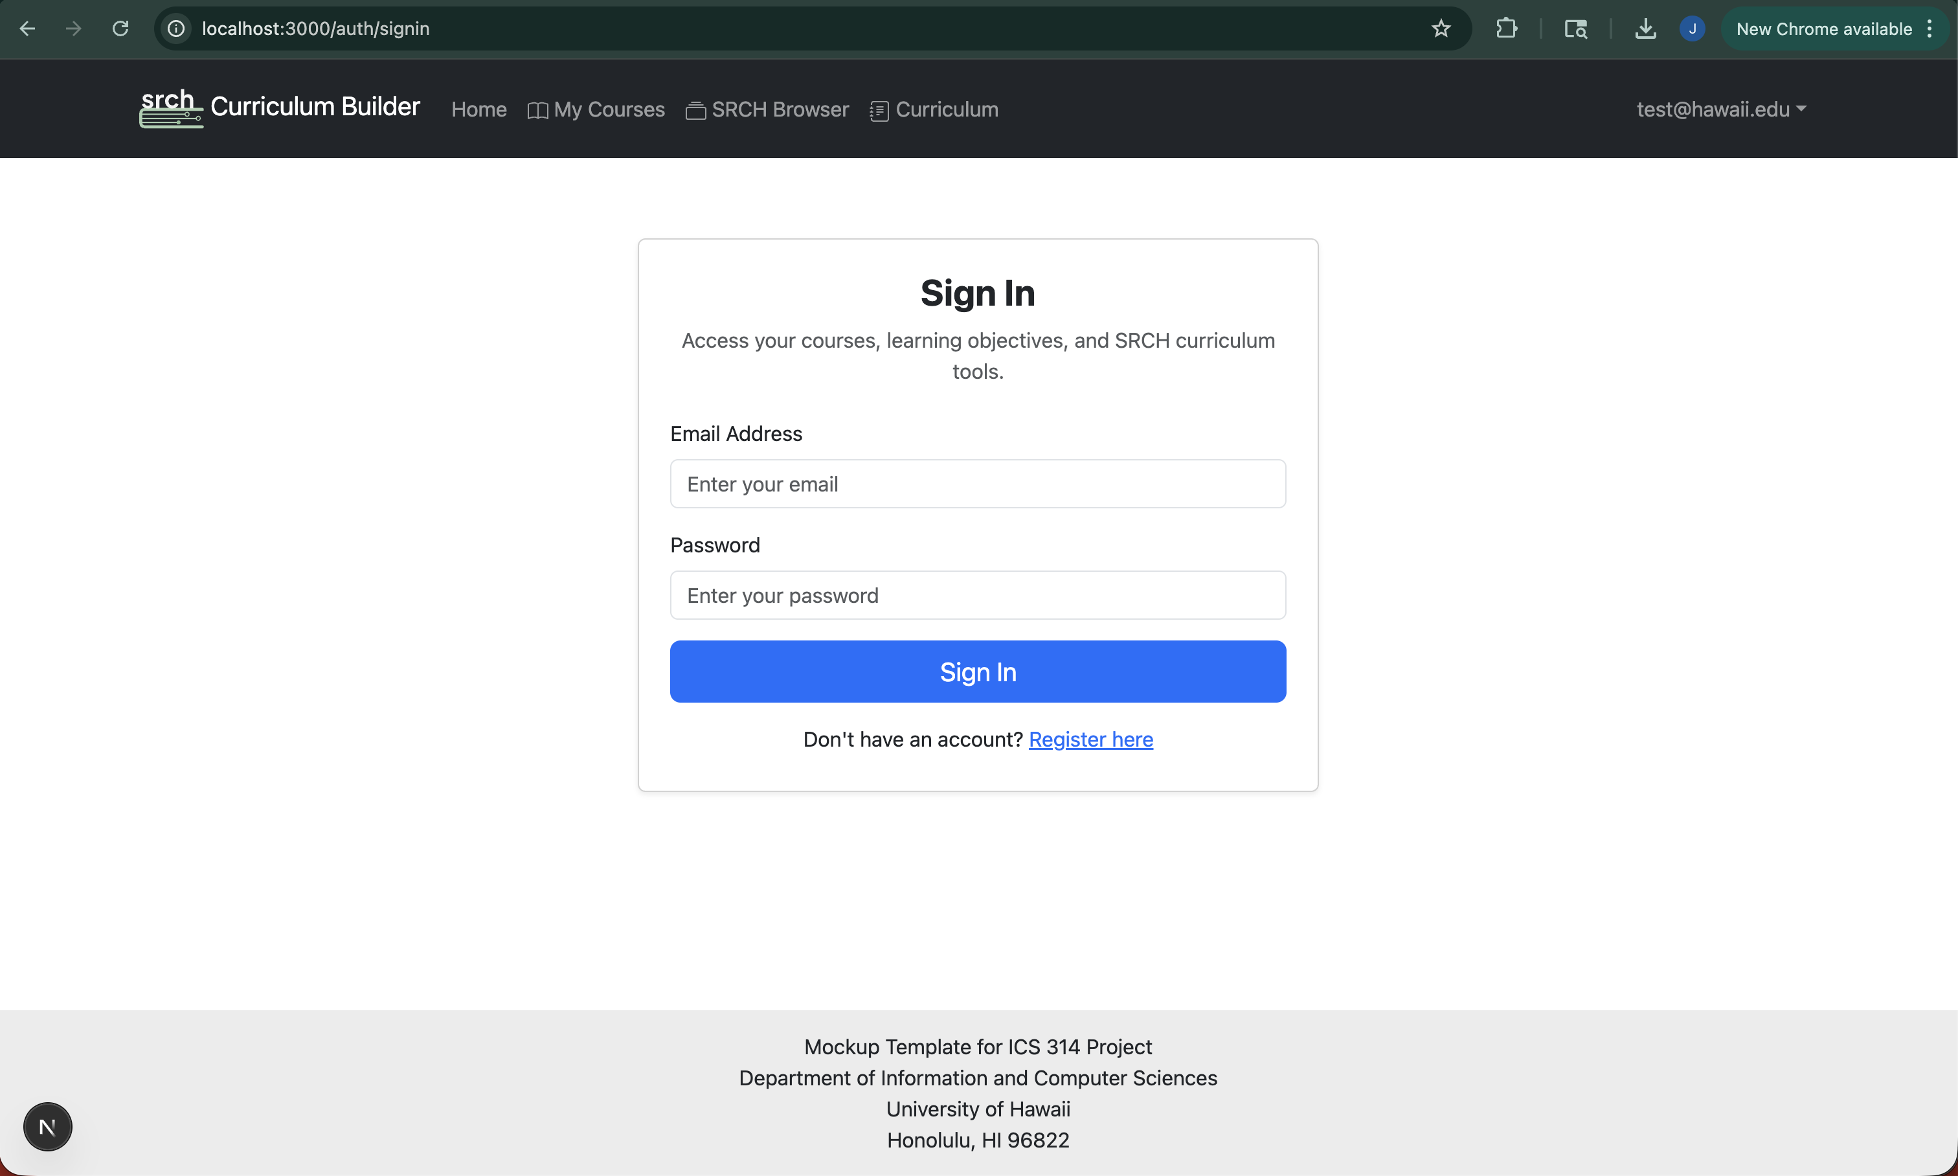View site information icon in address bar
The image size is (1958, 1176).
[176, 29]
